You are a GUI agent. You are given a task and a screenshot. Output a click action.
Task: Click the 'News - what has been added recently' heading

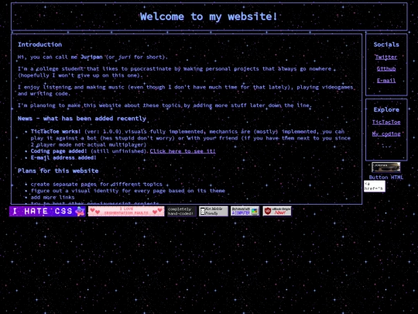tap(82, 119)
